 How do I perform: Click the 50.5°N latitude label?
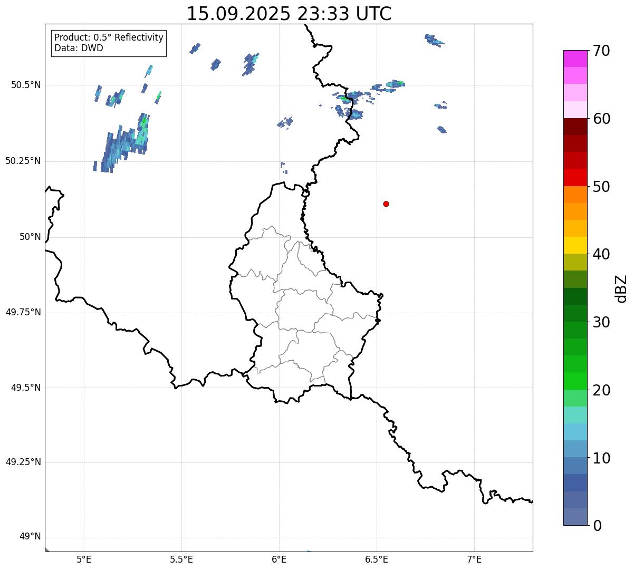pyautogui.click(x=26, y=85)
